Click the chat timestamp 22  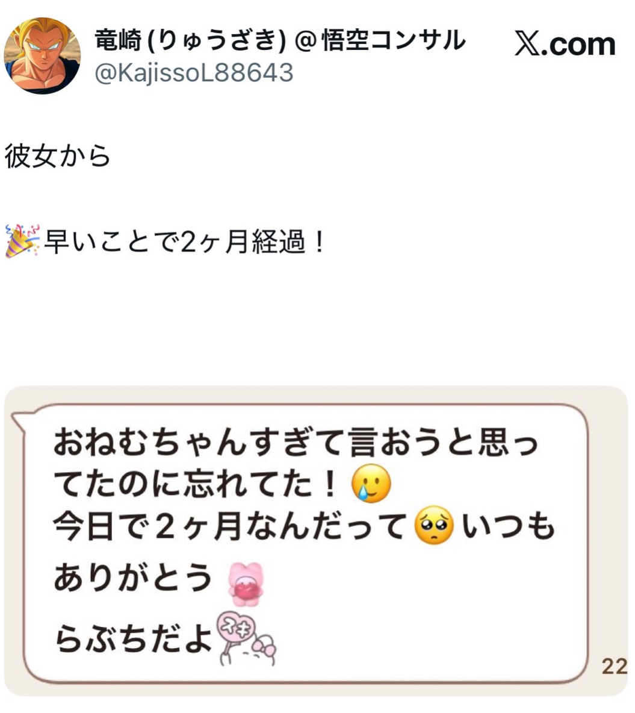tap(615, 667)
